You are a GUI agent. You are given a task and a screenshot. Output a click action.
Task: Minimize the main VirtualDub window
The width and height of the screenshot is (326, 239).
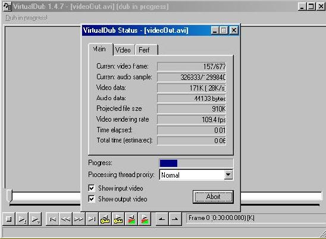(302, 7)
